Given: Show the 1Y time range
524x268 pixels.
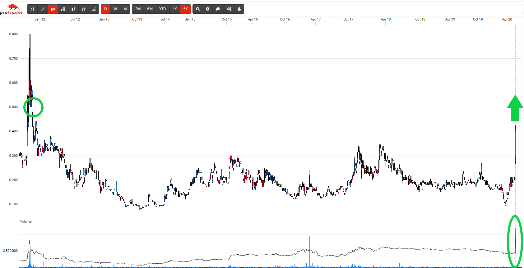Looking at the screenshot, I should [x=175, y=9].
